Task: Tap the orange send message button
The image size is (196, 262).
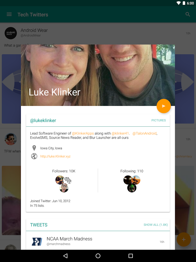Action: 164,106
